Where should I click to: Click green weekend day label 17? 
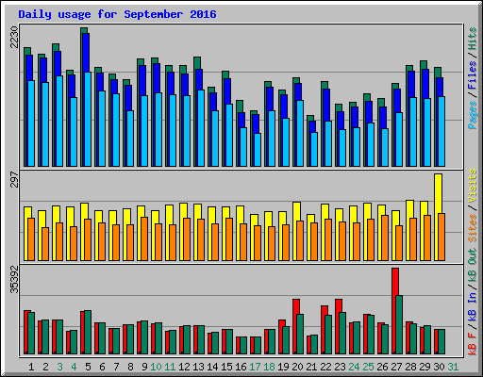(x=255, y=367)
